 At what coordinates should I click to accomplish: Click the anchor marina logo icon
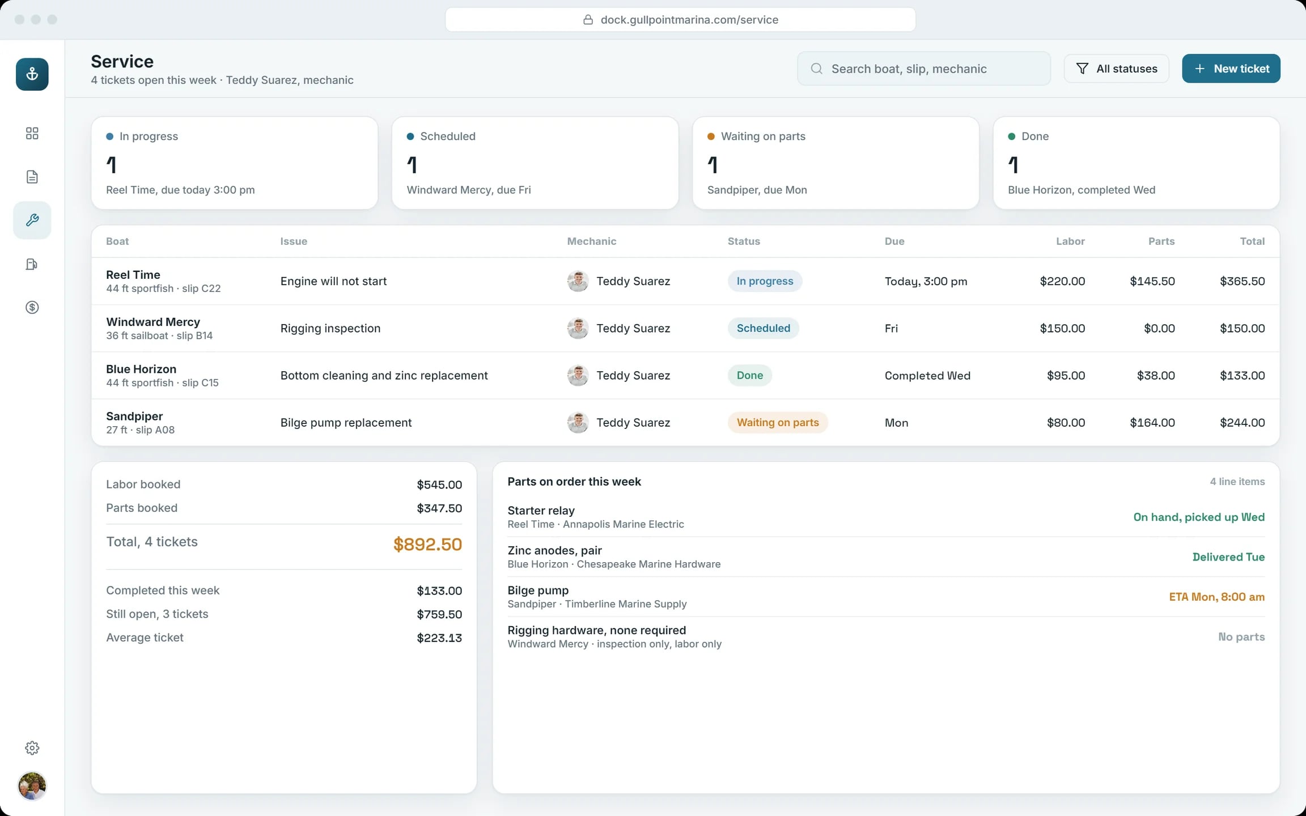[32, 74]
